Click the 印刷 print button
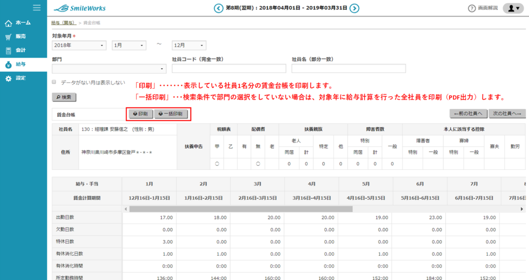The height and width of the screenshot is (280, 529). point(141,114)
